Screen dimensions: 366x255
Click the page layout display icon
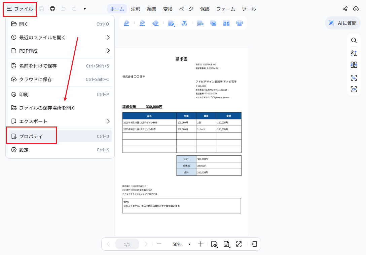tap(227, 244)
